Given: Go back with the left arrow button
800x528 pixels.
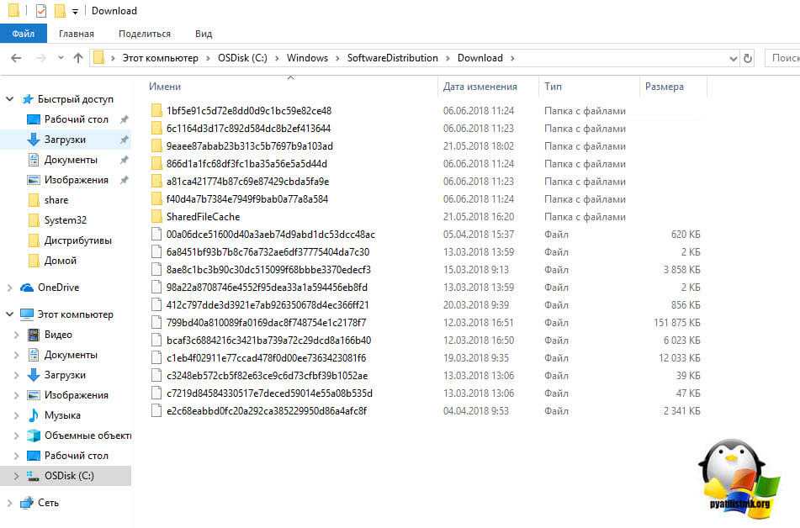Looking at the screenshot, I should pos(16,58).
